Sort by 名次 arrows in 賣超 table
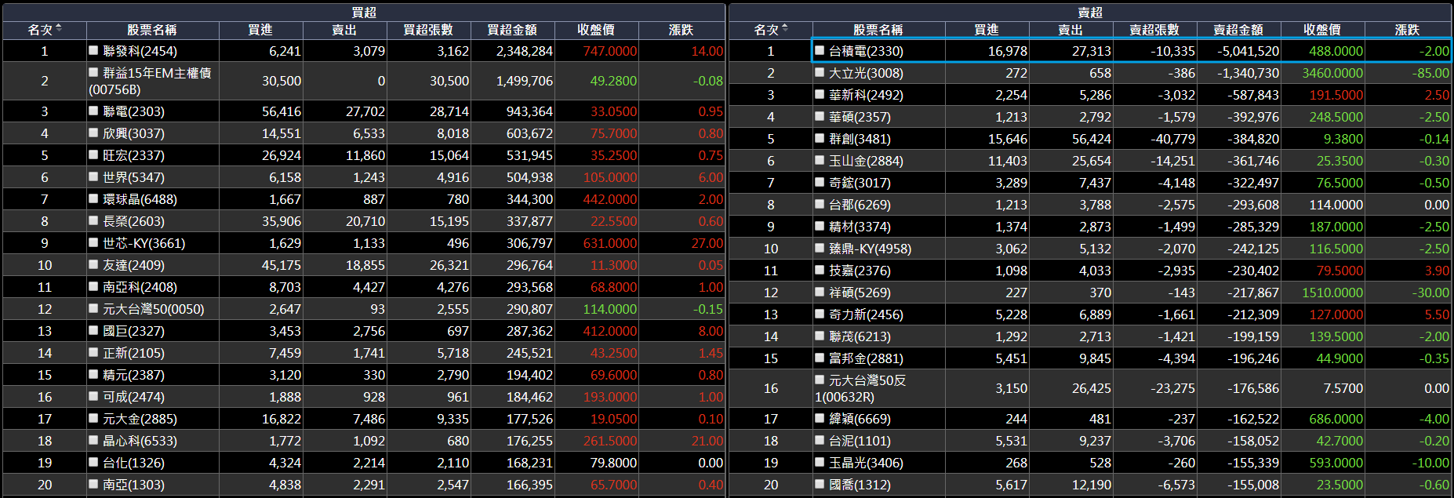Image resolution: width=1454 pixels, height=498 pixels. (785, 29)
